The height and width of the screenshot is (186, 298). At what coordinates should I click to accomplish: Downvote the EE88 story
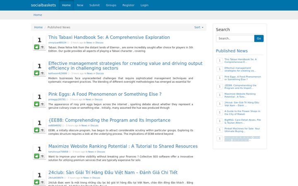pyautogui.click(x=42, y=130)
